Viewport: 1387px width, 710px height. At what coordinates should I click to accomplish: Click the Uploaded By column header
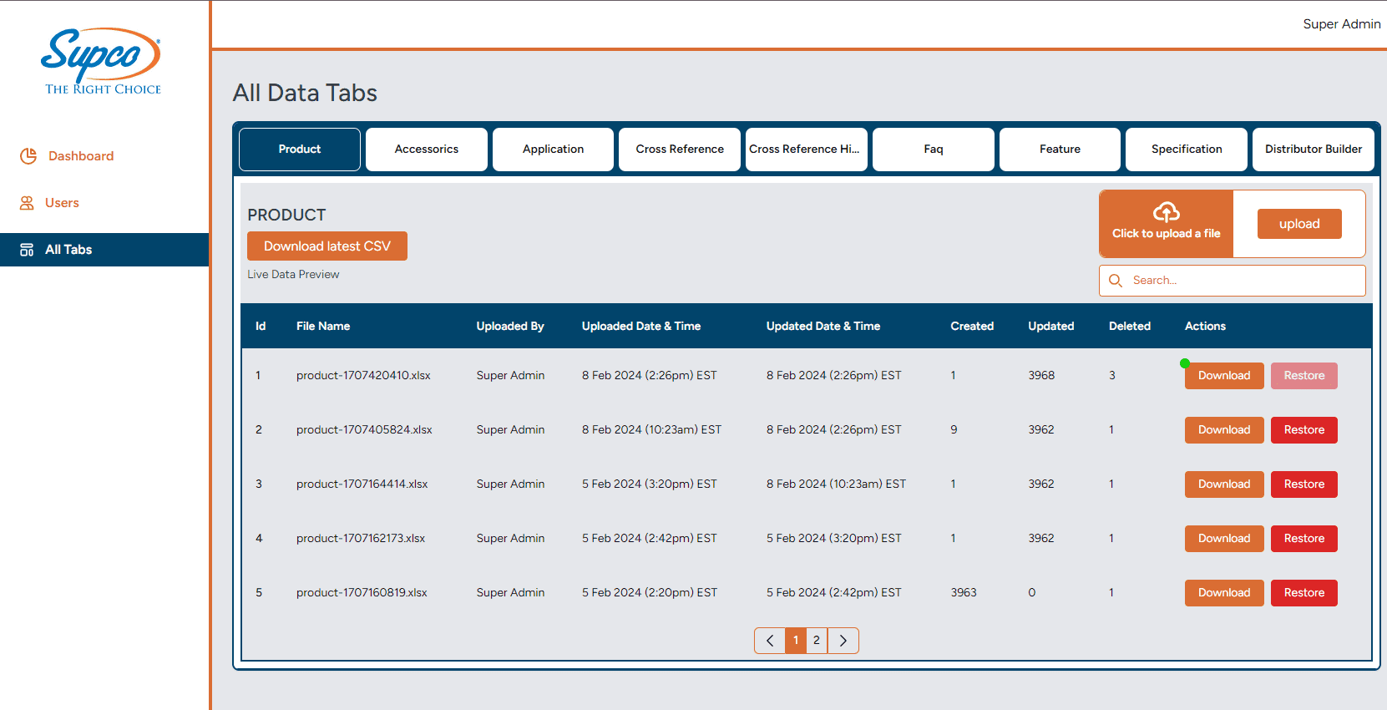[510, 327]
